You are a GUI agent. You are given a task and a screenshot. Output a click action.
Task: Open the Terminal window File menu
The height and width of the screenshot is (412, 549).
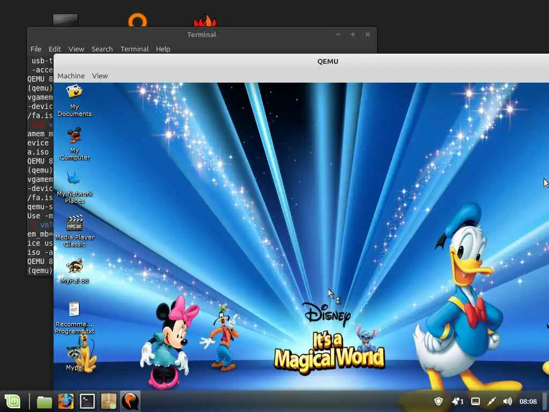pyautogui.click(x=36, y=49)
